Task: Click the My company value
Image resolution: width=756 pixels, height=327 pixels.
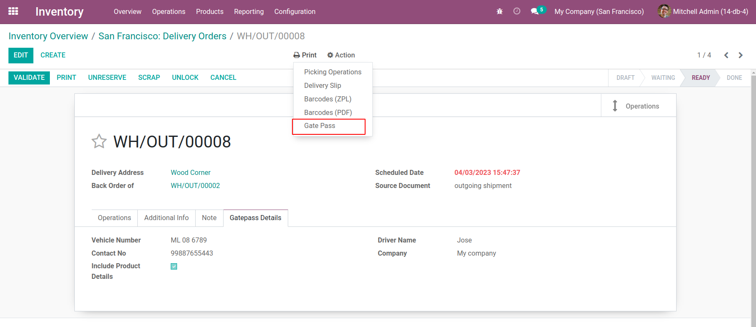Action: point(476,253)
